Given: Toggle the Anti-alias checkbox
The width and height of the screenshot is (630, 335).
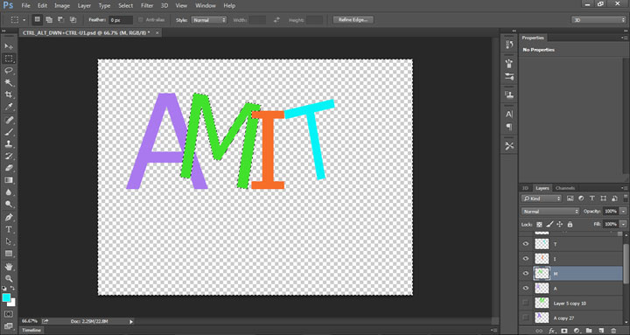Looking at the screenshot, I should point(141,20).
